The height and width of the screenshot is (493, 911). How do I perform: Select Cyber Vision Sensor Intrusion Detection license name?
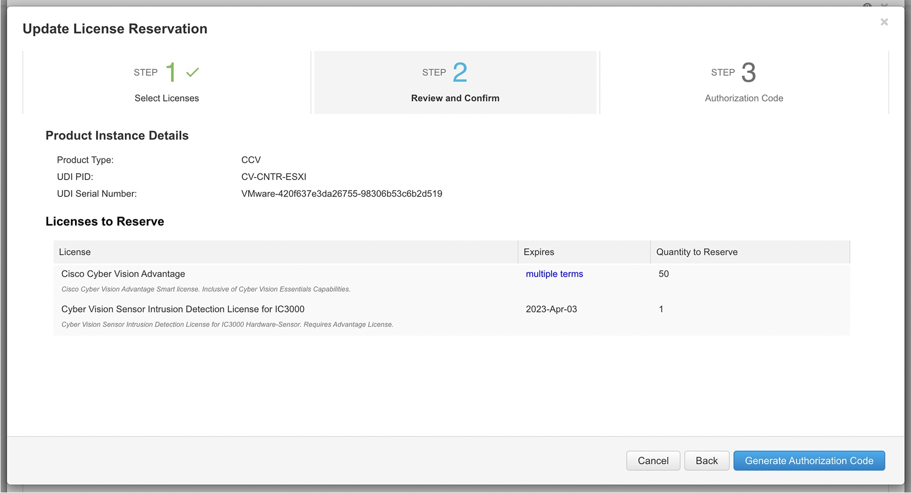click(x=183, y=309)
